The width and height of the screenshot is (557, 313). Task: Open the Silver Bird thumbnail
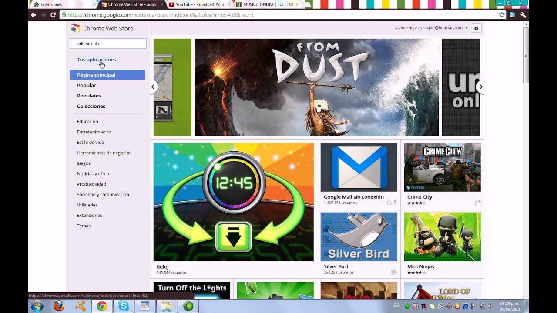click(359, 237)
